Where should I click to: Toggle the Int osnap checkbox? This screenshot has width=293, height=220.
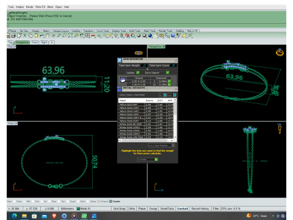pyautogui.click(x=42, y=202)
